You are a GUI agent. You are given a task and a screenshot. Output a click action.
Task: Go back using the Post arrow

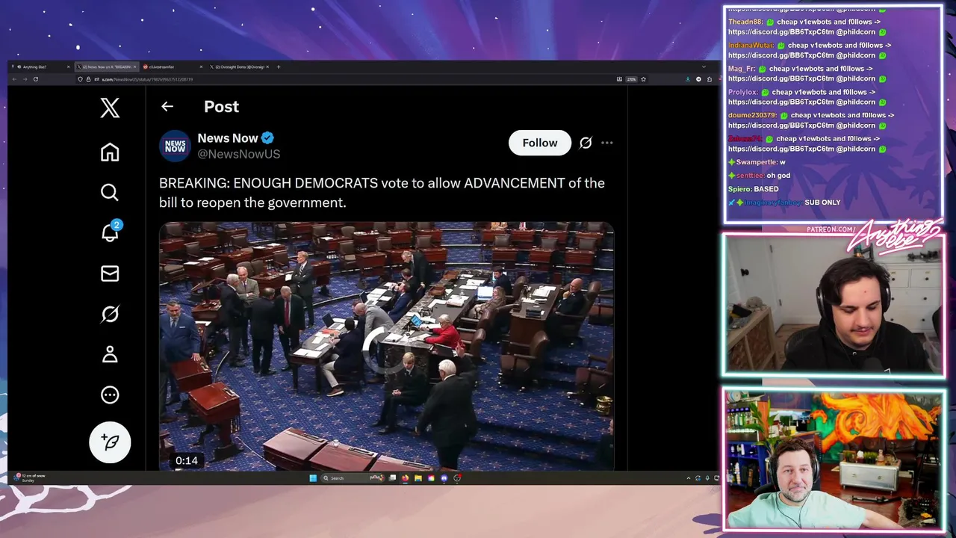coord(167,107)
